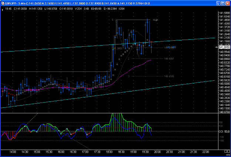Click the C:141.0650 close value in info line
The image size is (231, 157).
20,9
